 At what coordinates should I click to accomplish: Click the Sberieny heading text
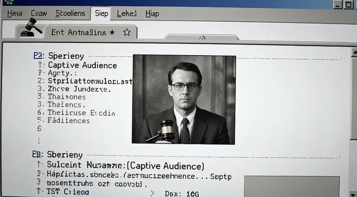tap(65, 155)
